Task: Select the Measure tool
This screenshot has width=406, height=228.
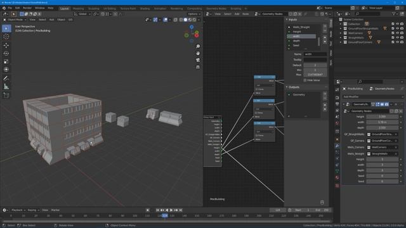Action: pos(6,87)
